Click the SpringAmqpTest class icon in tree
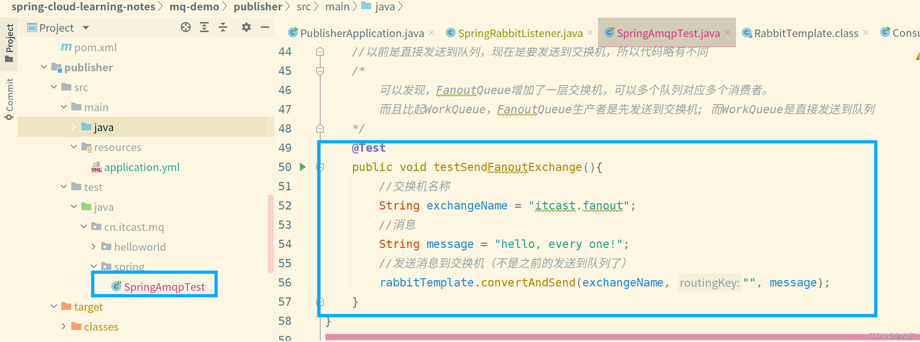 117,286
